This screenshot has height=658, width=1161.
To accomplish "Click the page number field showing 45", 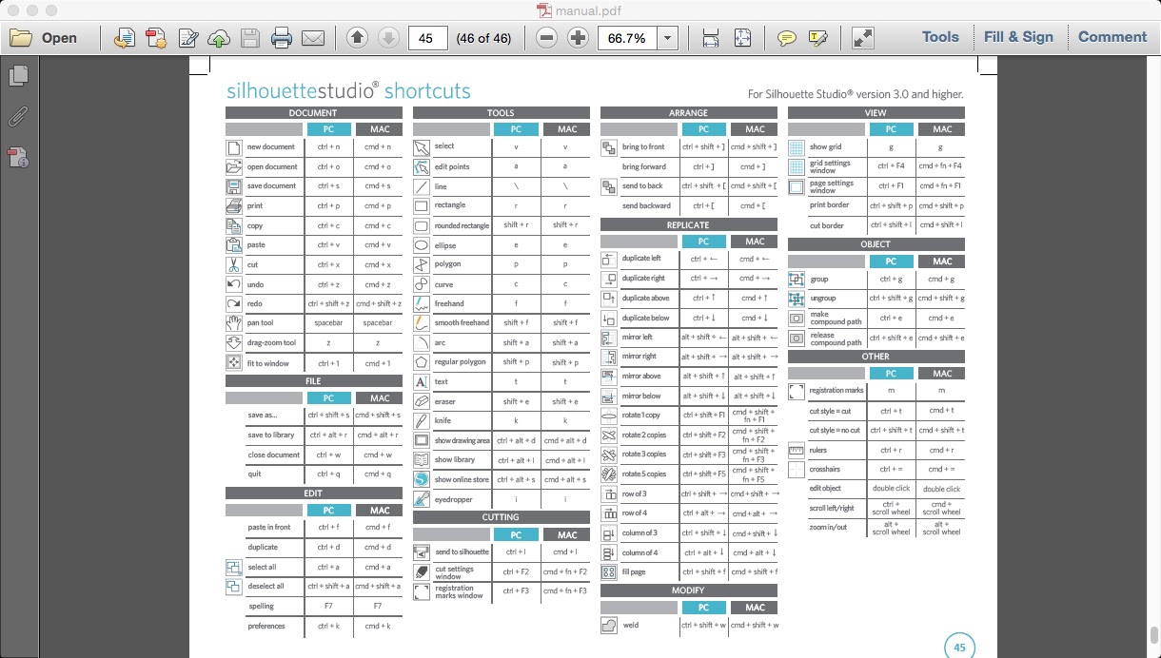I will [428, 38].
